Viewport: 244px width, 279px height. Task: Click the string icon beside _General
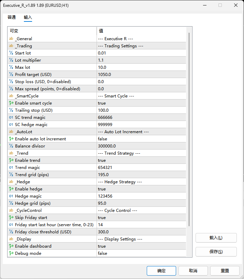[11, 39]
